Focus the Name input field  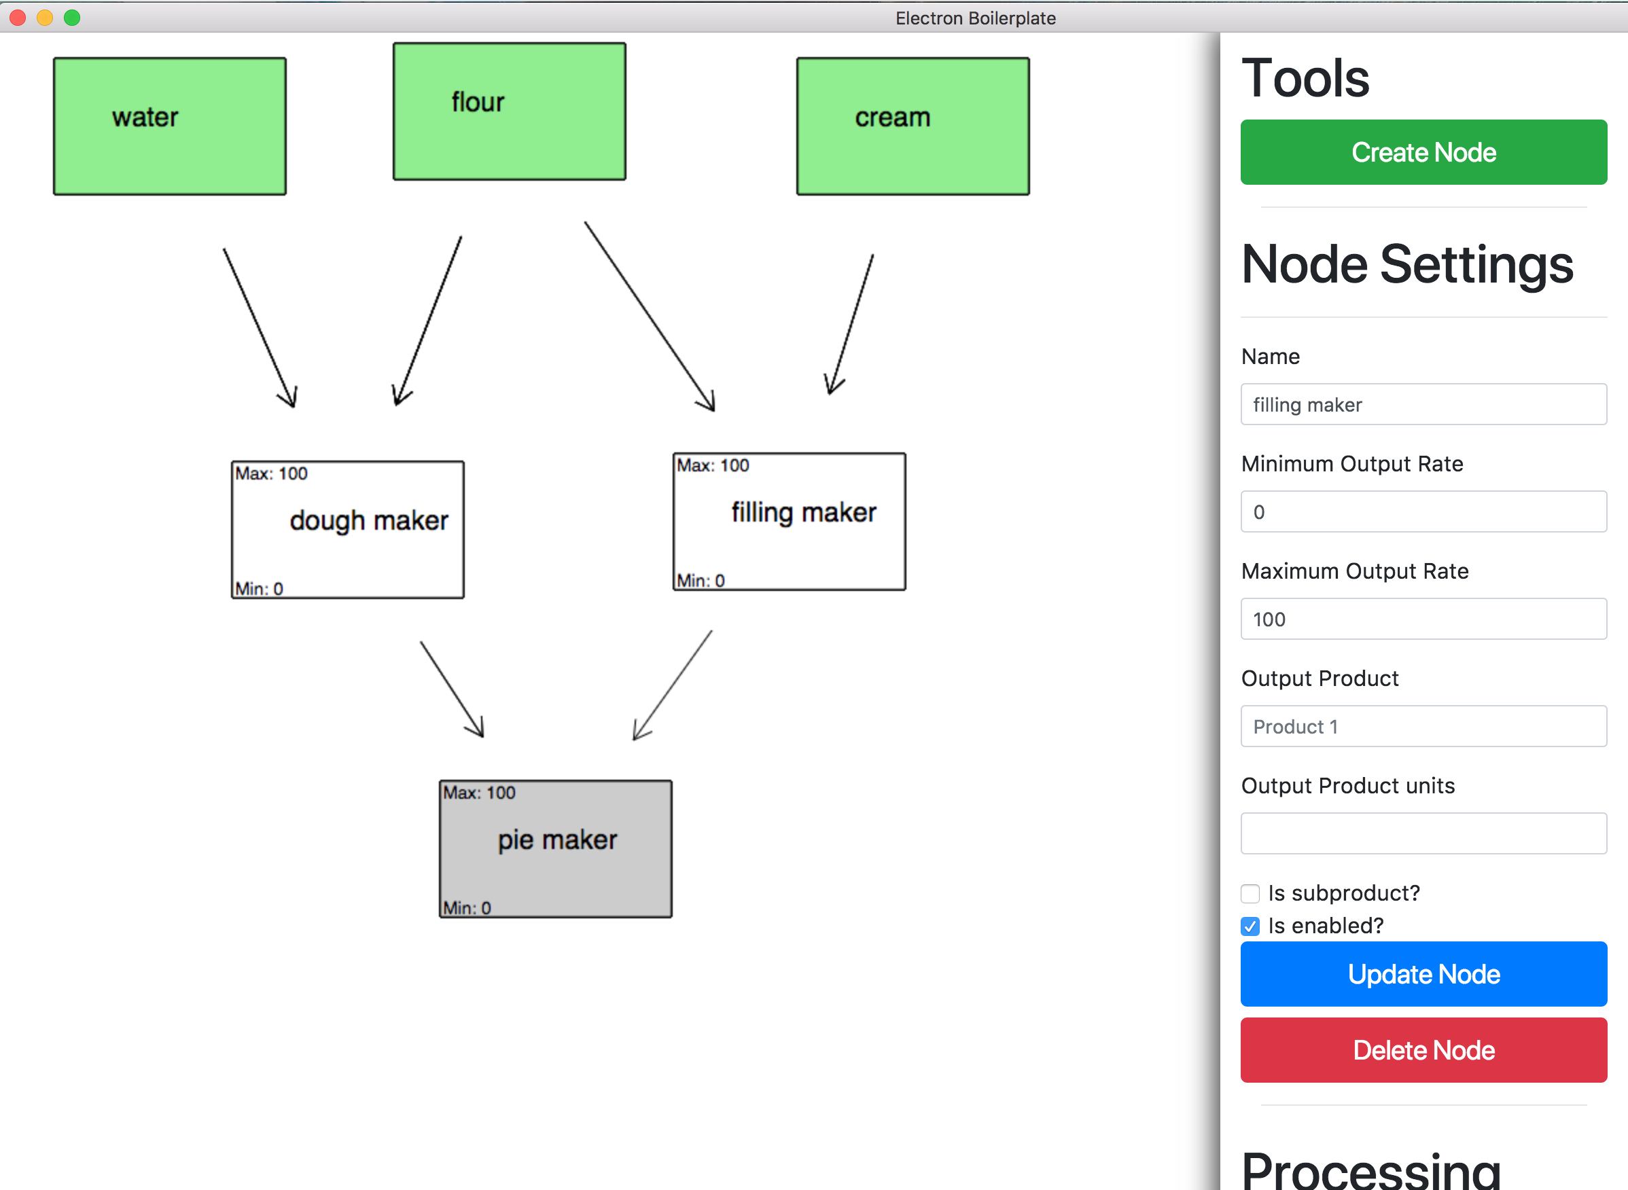click(1423, 404)
